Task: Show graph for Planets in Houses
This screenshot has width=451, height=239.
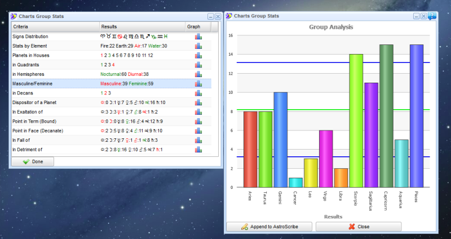Action: click(x=198, y=56)
